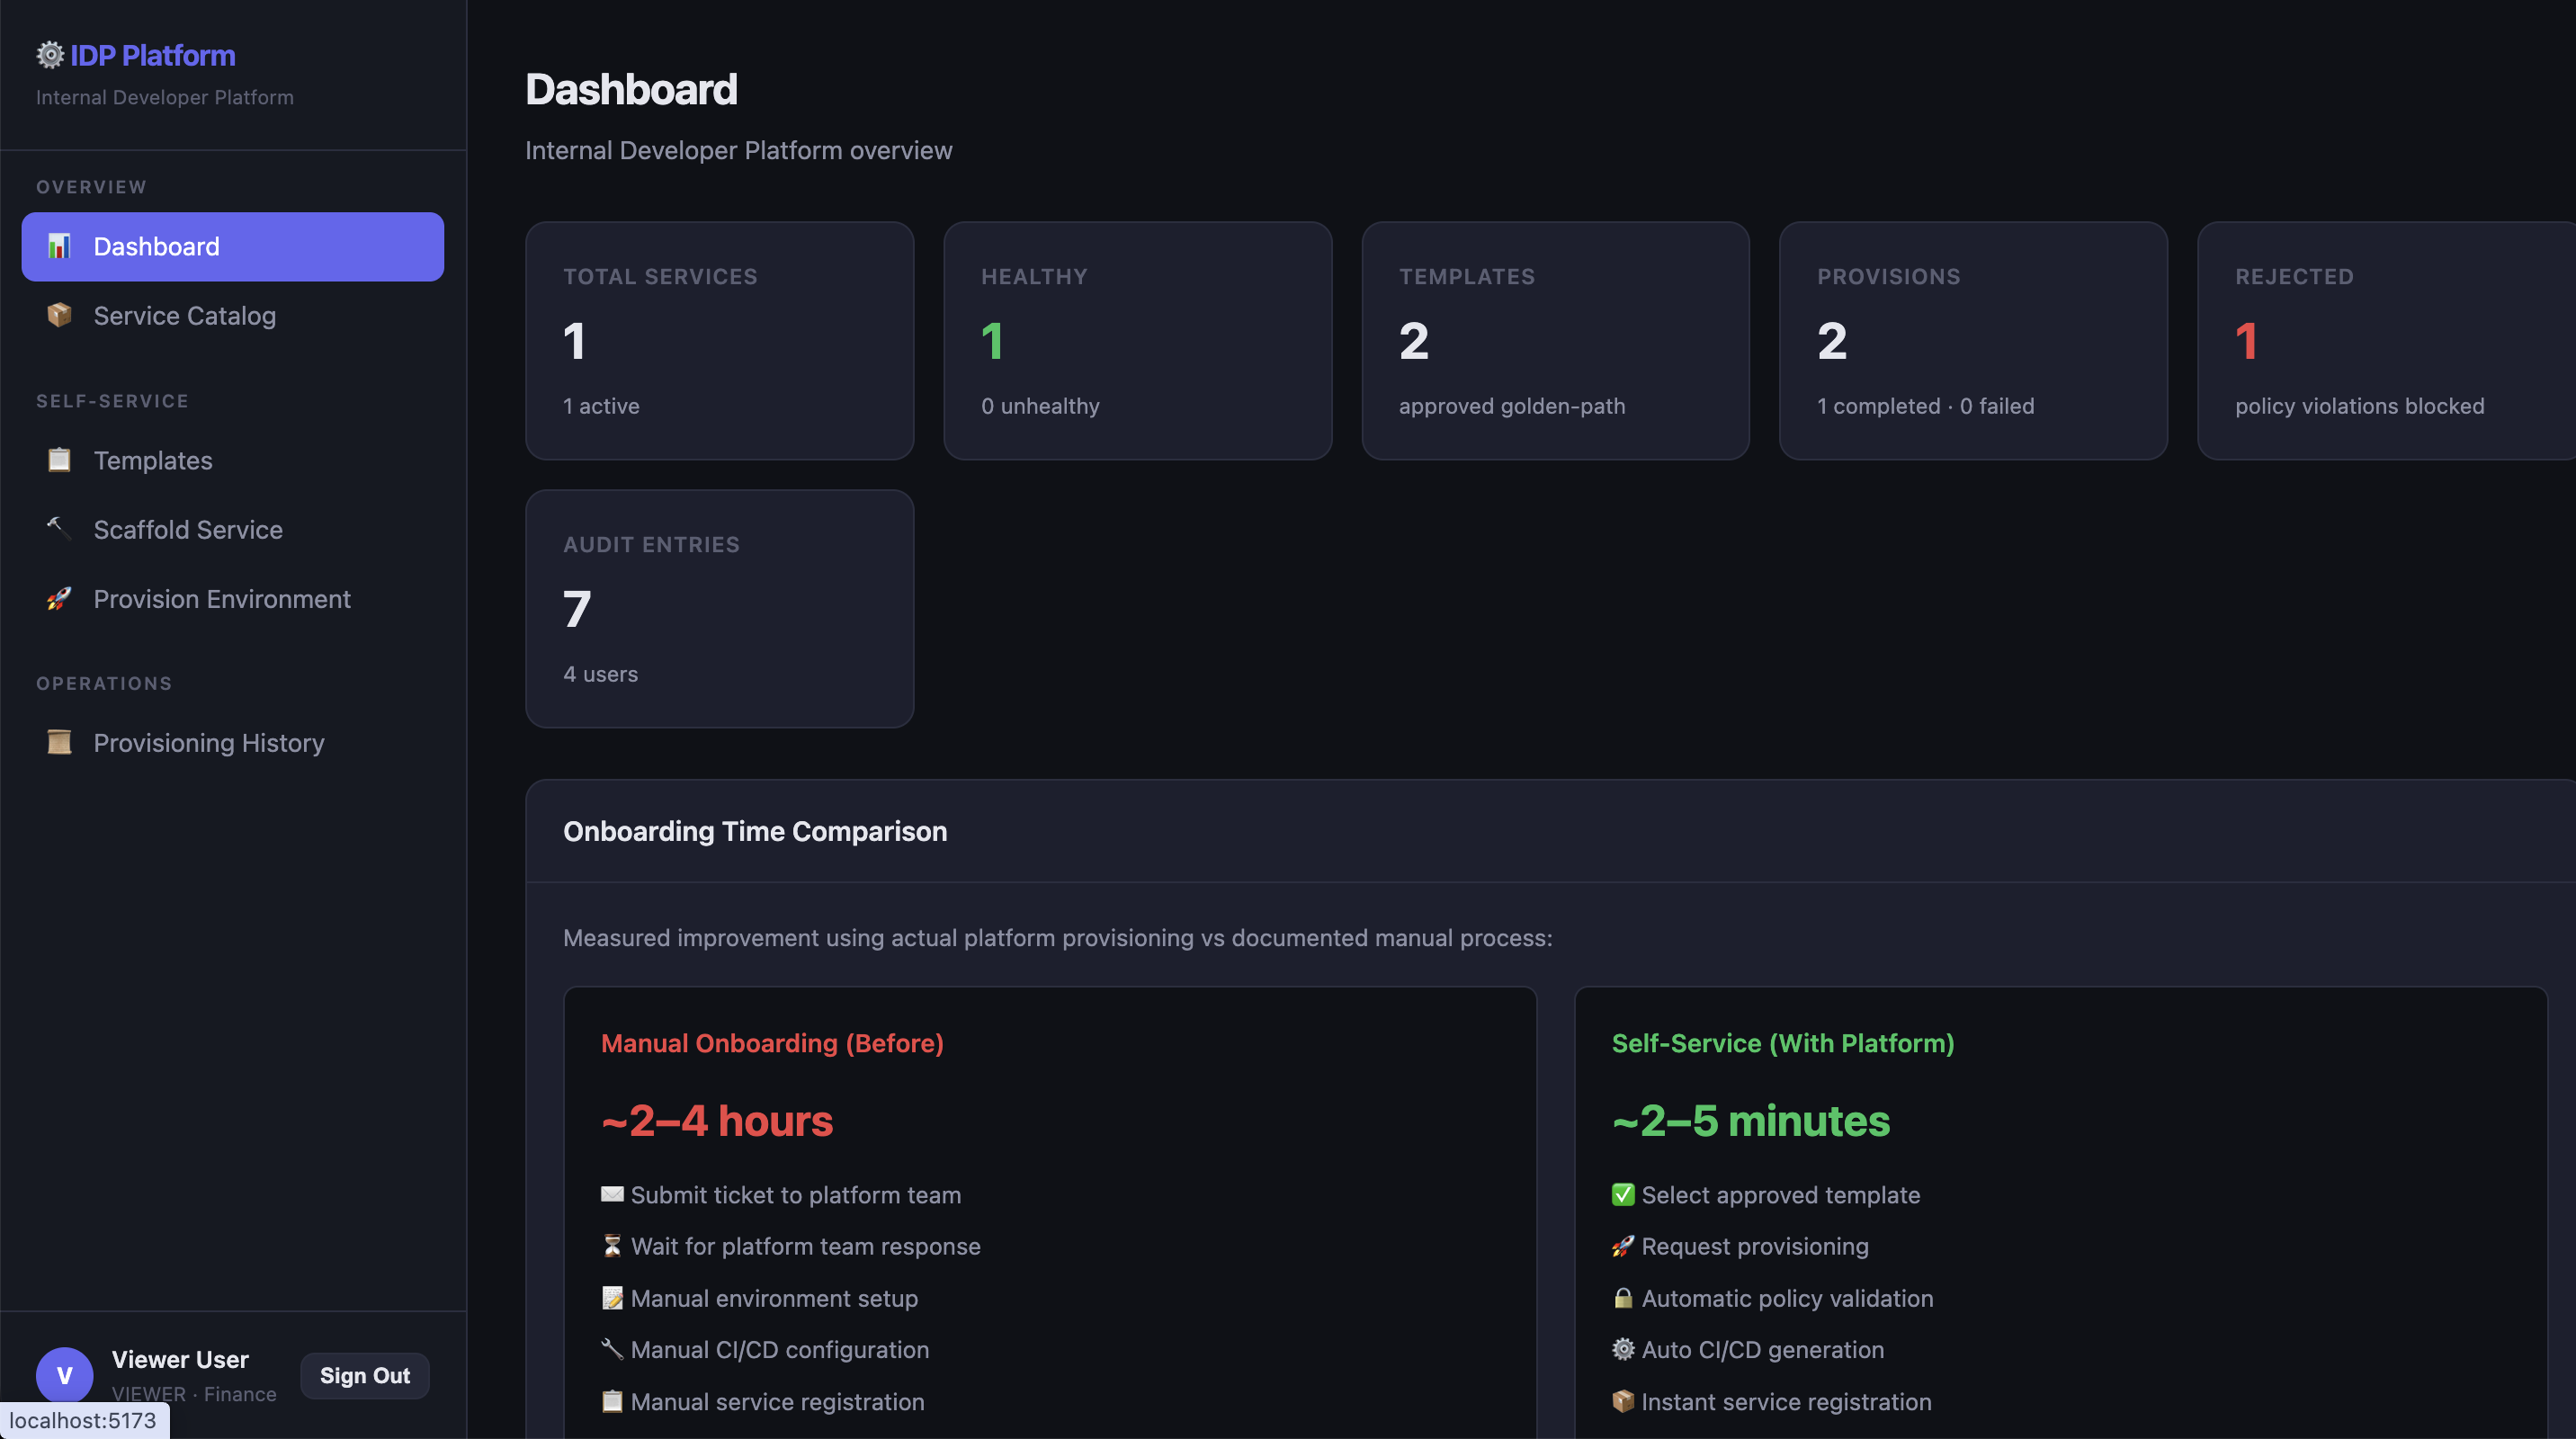Image resolution: width=2576 pixels, height=1439 pixels.
Task: Click the OVERVIEW section label
Action: [x=92, y=187]
